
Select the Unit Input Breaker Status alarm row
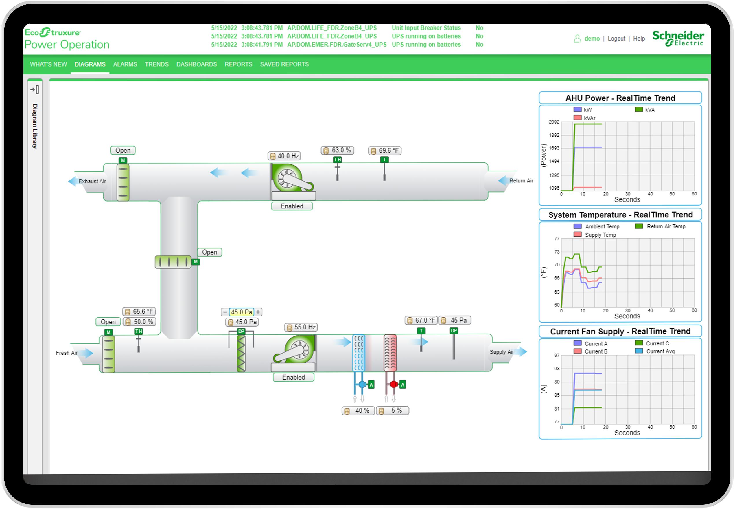[347, 28]
